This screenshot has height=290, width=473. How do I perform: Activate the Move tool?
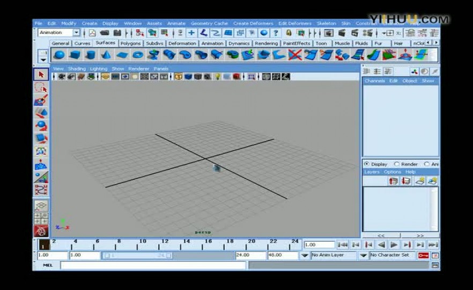(41, 113)
